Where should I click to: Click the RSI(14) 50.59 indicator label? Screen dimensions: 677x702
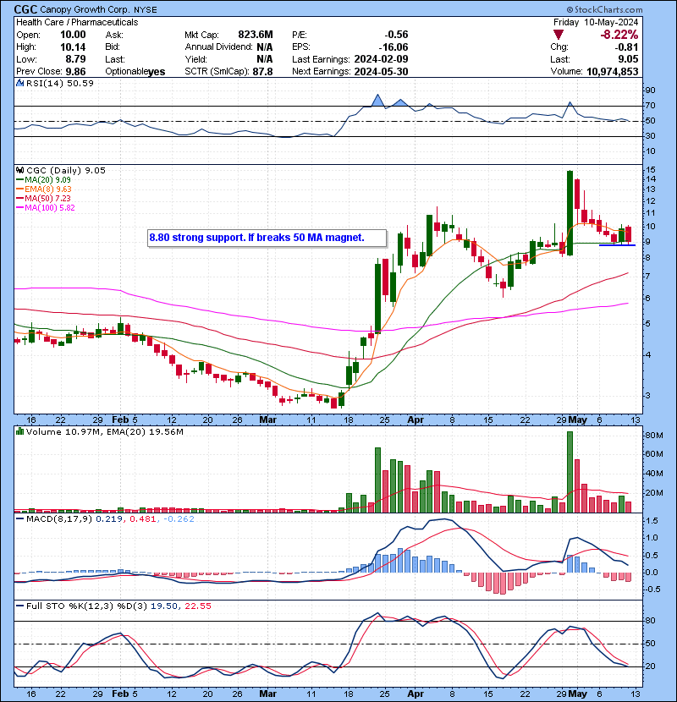click(x=60, y=83)
